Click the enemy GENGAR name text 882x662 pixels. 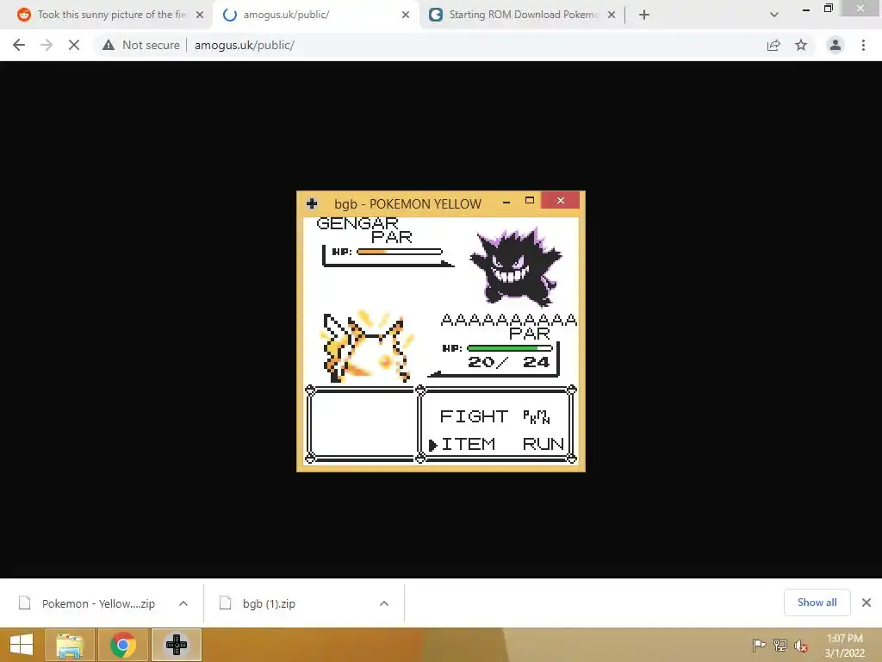357,223
